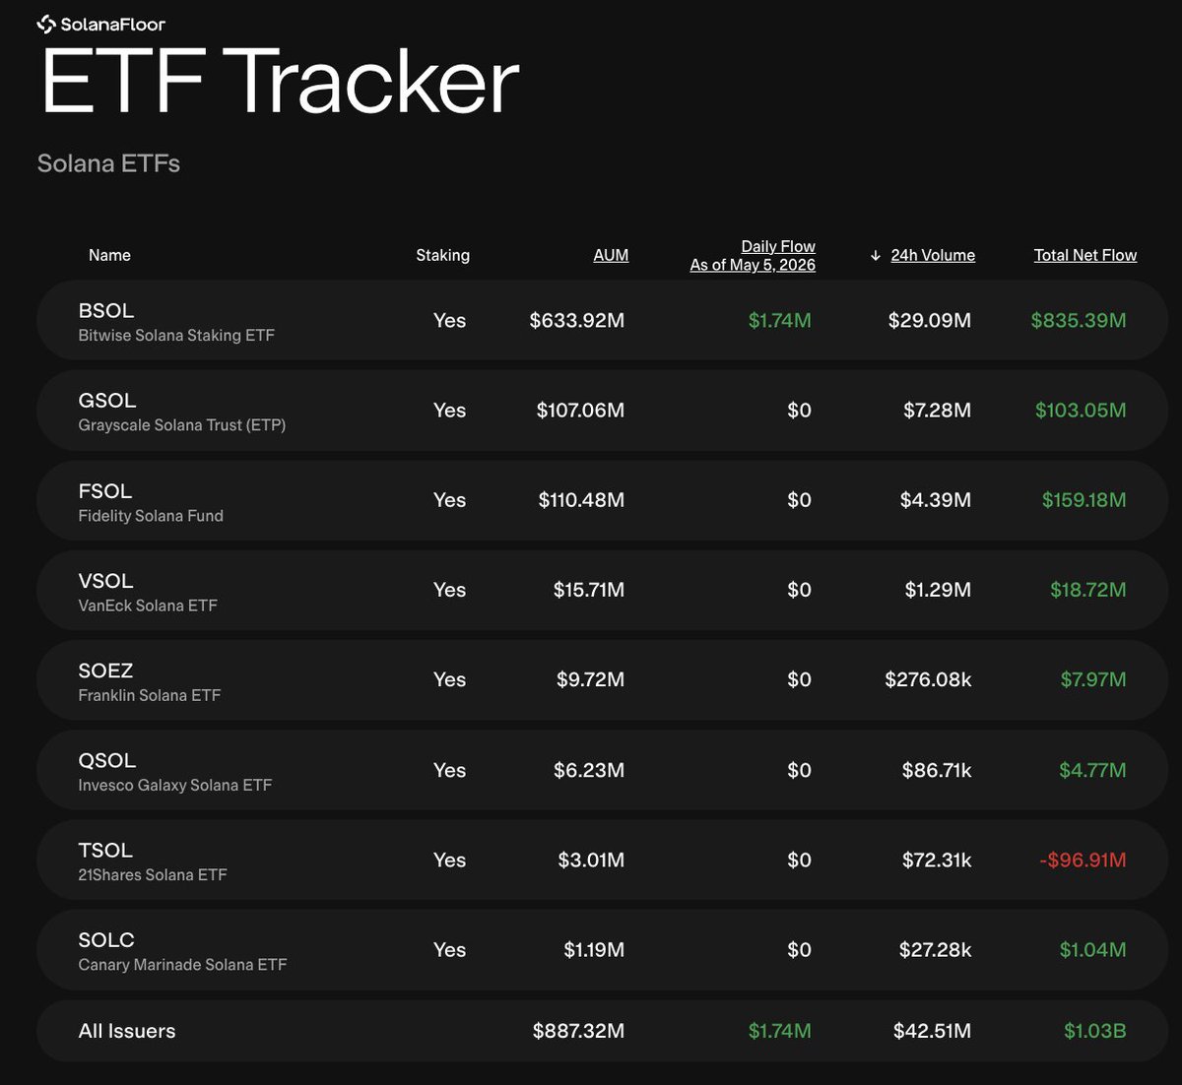The width and height of the screenshot is (1182, 1085).
Task: Sort table by AUM column
Action: click(611, 255)
